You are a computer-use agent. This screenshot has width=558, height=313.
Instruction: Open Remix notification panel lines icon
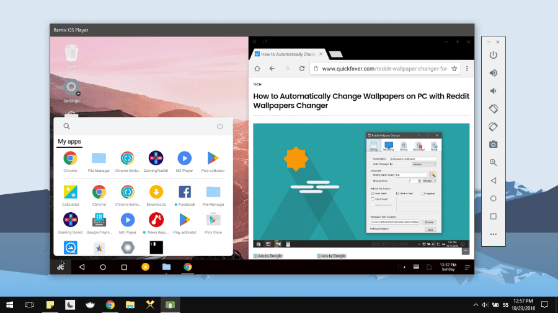[467, 267]
